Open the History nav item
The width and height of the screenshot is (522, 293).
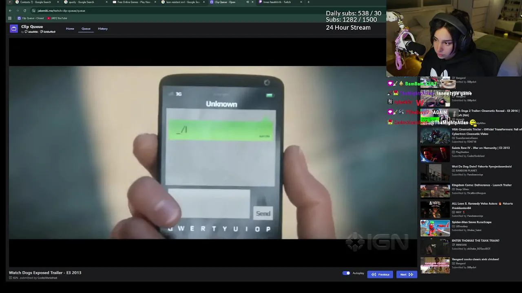(x=103, y=28)
